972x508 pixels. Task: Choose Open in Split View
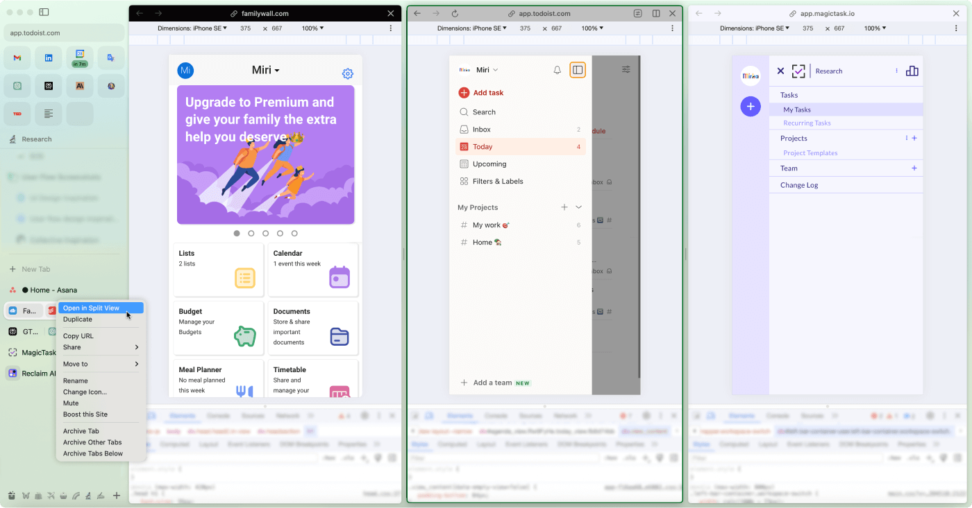click(x=101, y=308)
